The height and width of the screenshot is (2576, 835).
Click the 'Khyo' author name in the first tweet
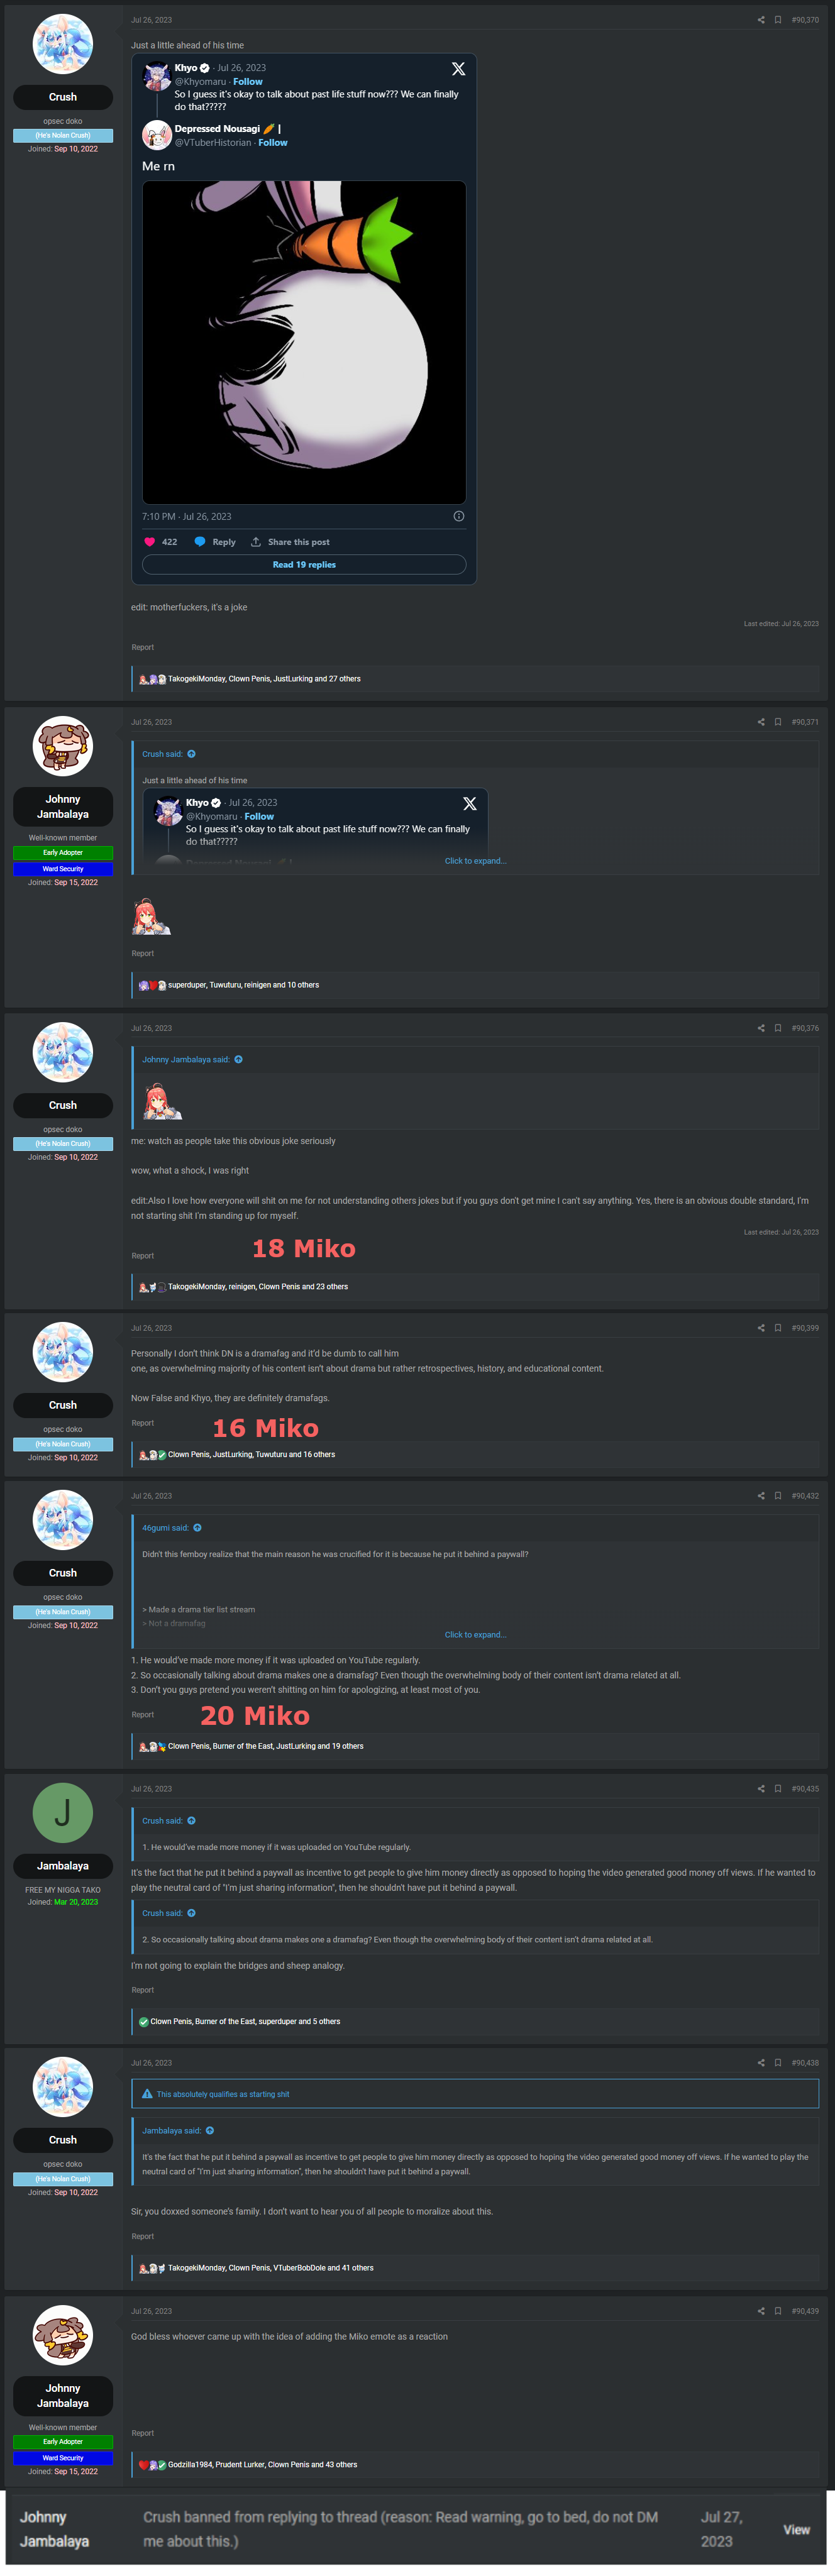186,68
